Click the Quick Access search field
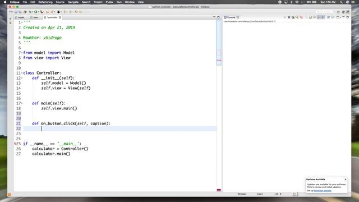 tap(324, 12)
